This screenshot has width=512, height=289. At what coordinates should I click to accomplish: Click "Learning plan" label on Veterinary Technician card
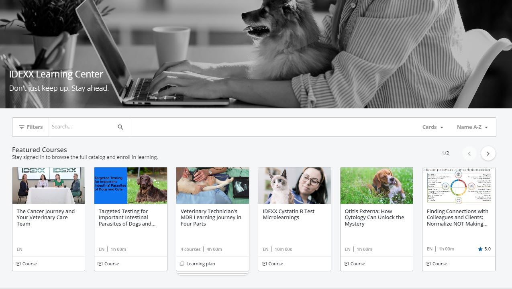(201, 264)
